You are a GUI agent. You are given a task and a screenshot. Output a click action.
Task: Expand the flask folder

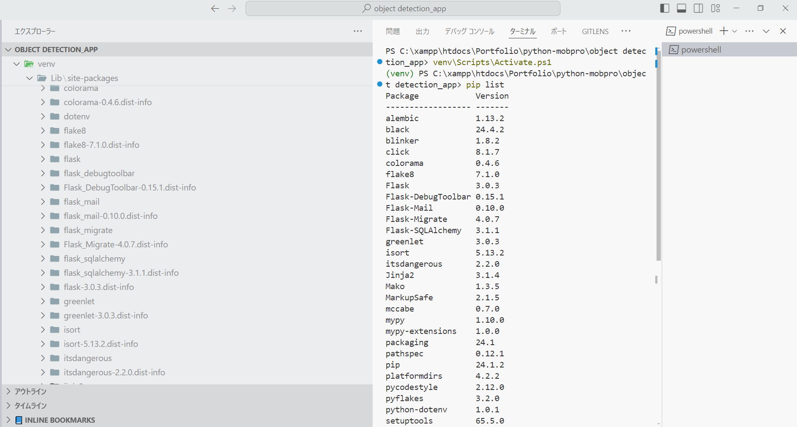tap(43, 159)
